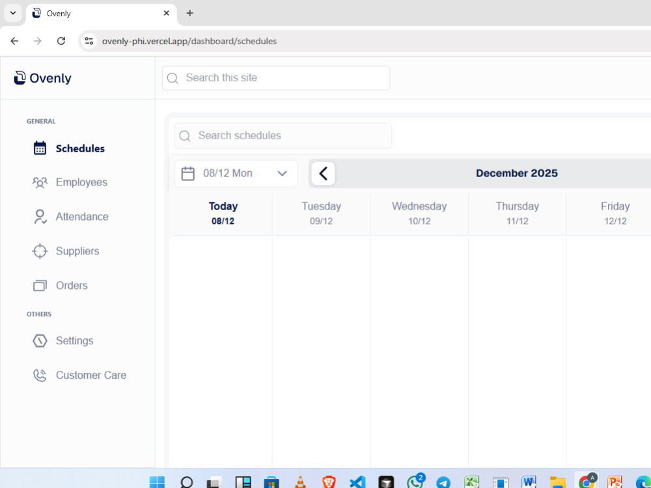
Task: Open Visual Studio Code from taskbar
Action: coord(357,482)
